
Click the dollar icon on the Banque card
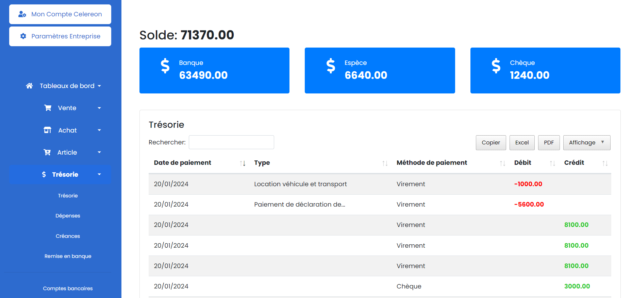point(165,66)
